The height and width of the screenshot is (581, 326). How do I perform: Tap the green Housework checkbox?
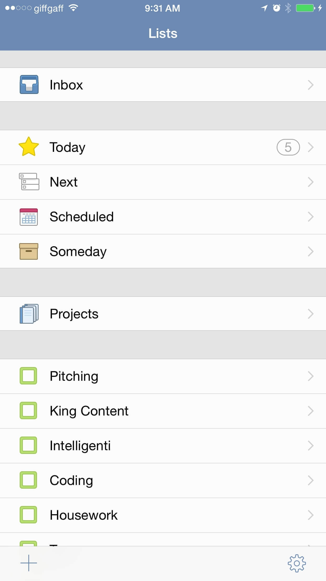tap(28, 515)
